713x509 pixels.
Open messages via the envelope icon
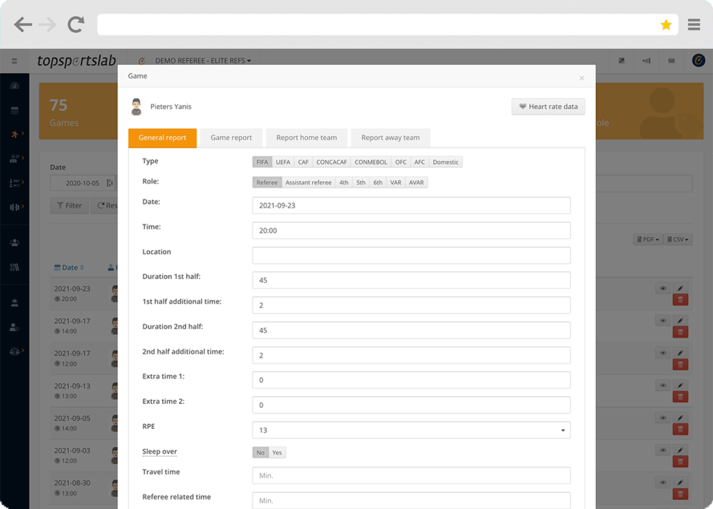click(x=671, y=61)
